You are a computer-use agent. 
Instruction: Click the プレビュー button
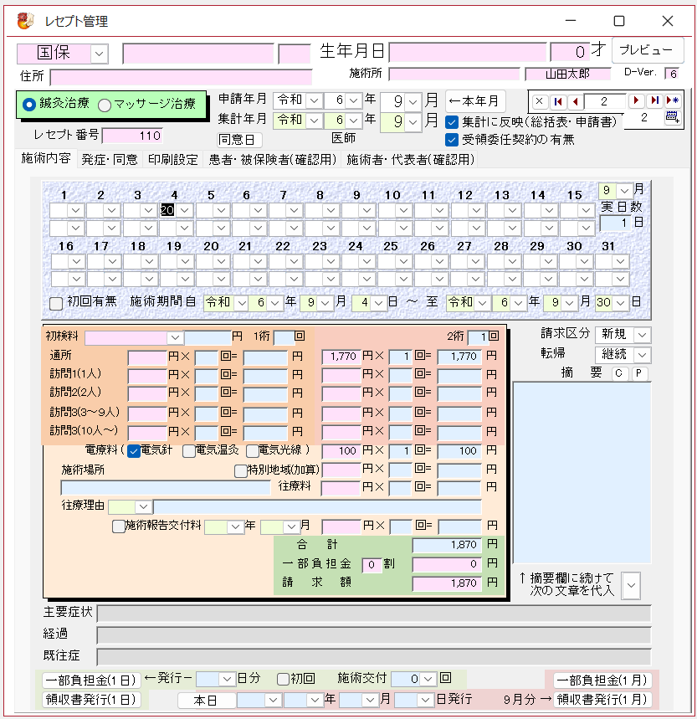[647, 50]
